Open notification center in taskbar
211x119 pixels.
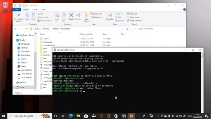[206, 116]
